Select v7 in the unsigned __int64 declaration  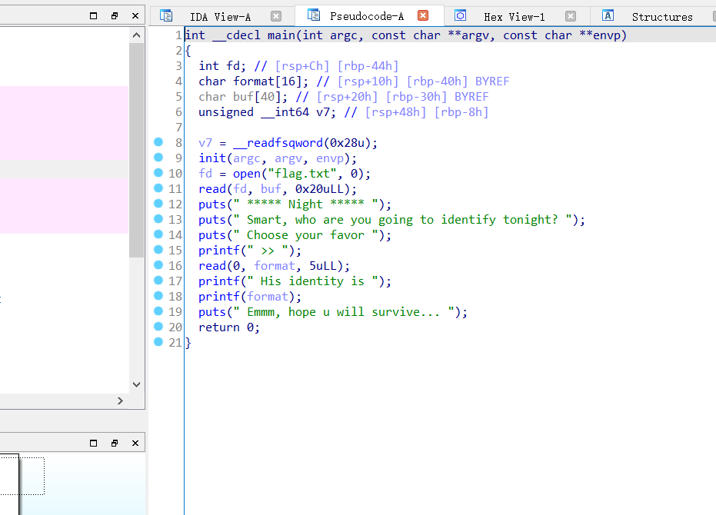pyautogui.click(x=323, y=112)
